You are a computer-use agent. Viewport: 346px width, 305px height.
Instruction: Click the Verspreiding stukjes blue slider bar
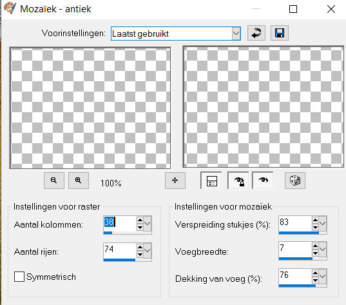coord(298,233)
